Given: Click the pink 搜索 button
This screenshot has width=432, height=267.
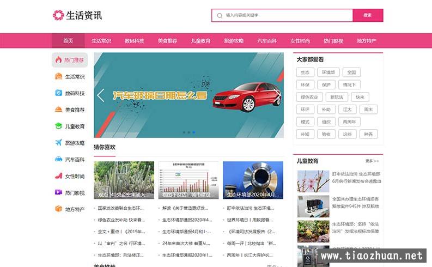Looking at the screenshot, I should [x=368, y=15].
